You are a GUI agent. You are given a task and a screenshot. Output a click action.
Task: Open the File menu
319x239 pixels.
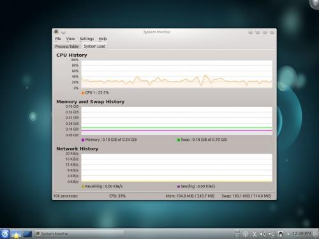click(58, 39)
